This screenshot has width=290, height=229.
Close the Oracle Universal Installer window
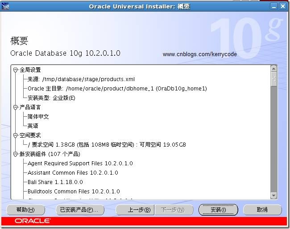pyautogui.click(x=283, y=7)
